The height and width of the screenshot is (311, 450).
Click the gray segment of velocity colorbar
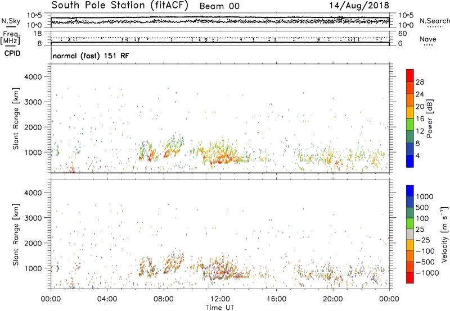tap(410, 235)
